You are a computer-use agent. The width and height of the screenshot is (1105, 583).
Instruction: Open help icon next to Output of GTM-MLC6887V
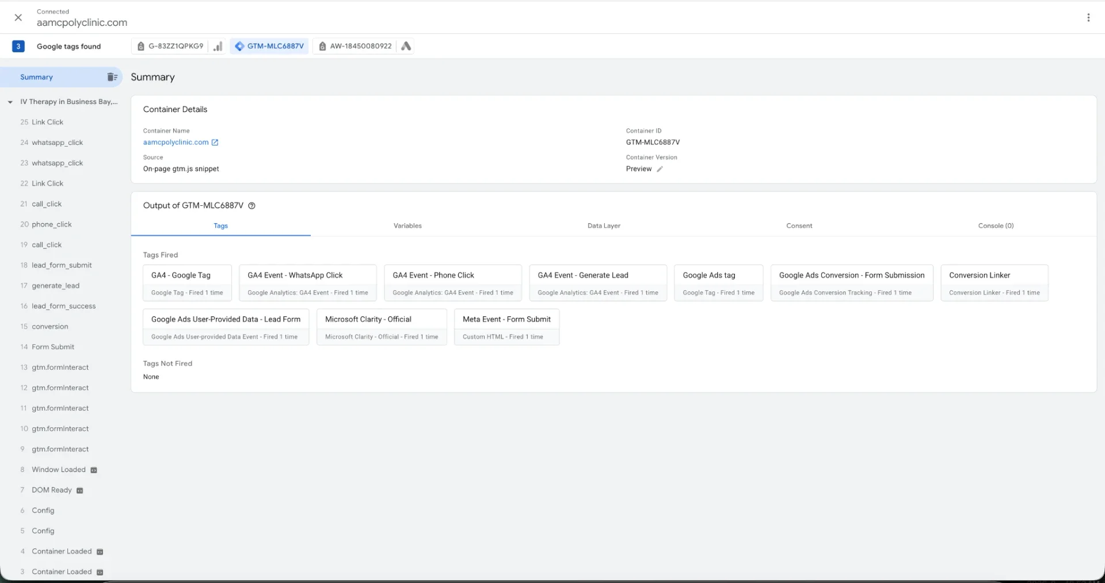tap(252, 206)
